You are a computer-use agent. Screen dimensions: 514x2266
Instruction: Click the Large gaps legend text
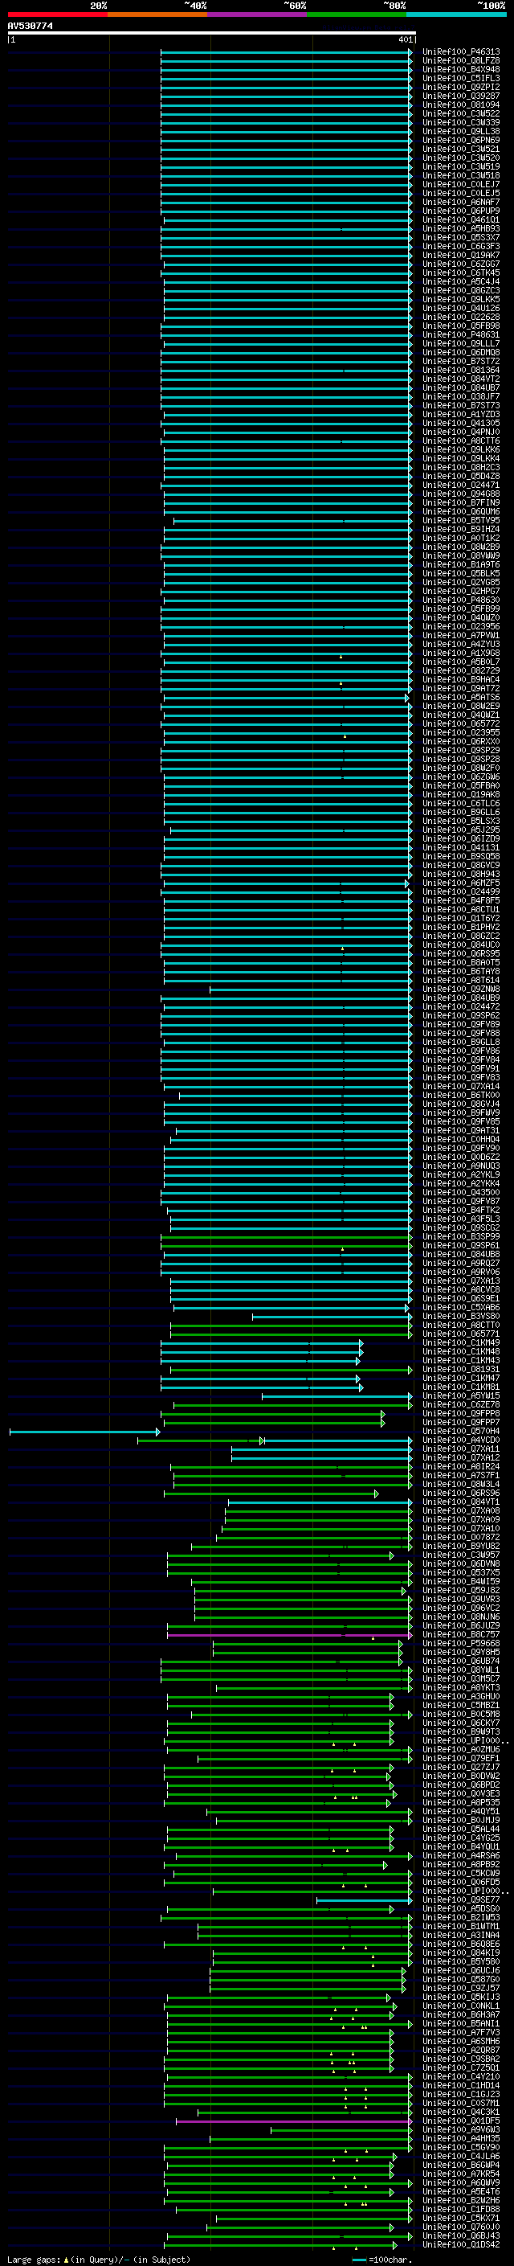(x=34, y=2260)
